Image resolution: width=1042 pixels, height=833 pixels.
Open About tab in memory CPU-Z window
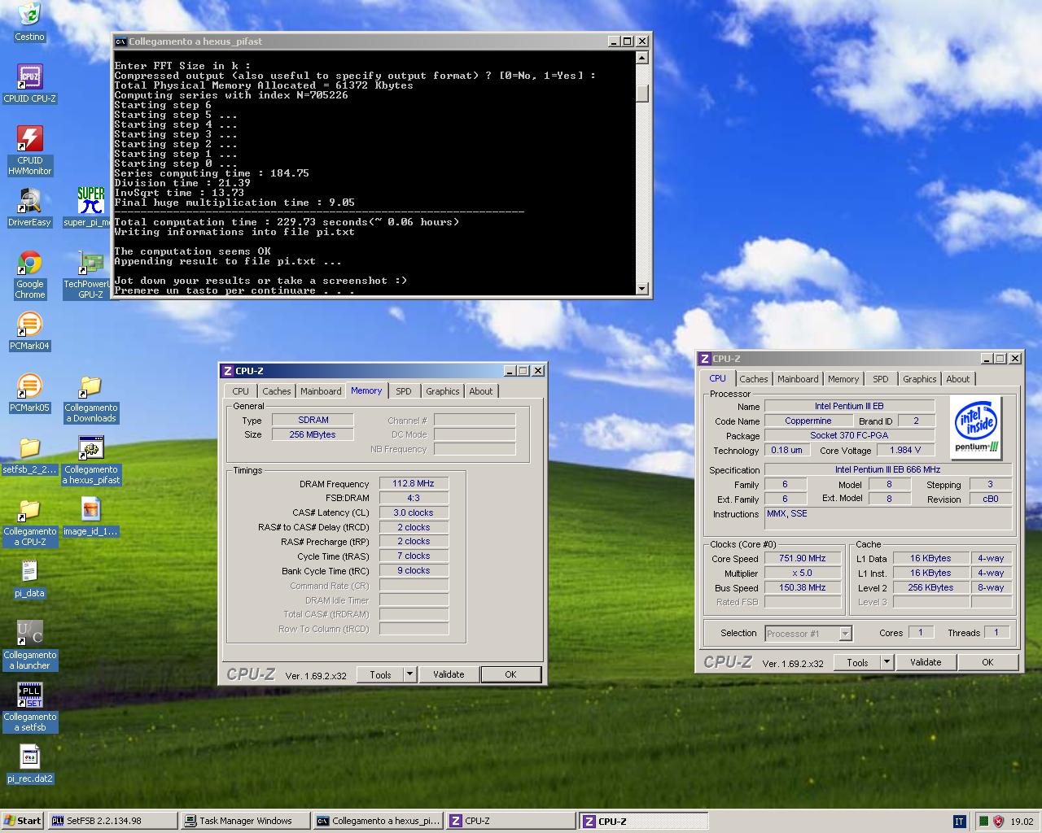481,391
